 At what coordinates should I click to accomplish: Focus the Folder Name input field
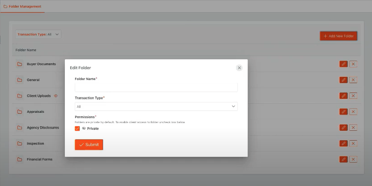tap(156, 87)
